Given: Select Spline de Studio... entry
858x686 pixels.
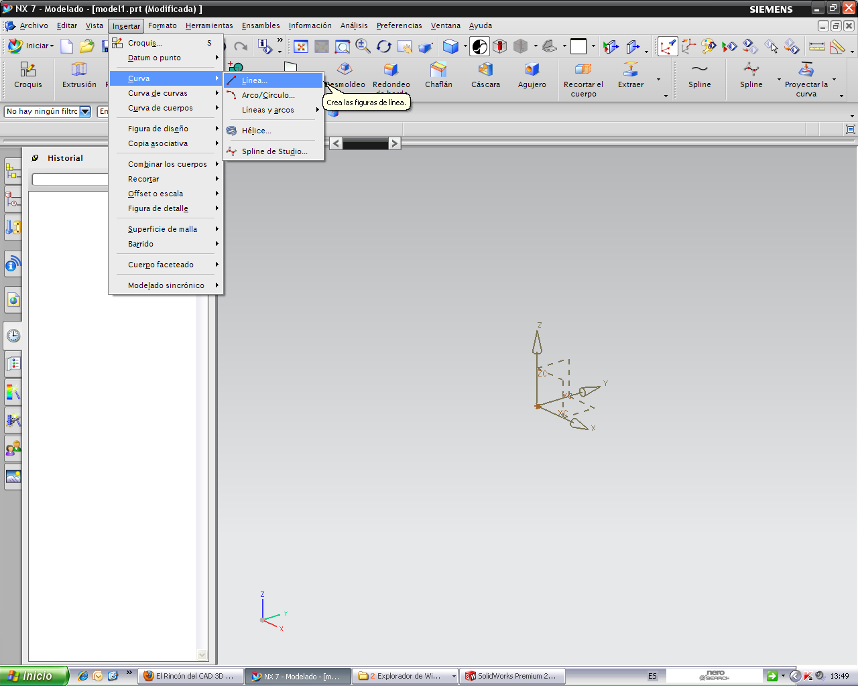Looking at the screenshot, I should [x=273, y=151].
